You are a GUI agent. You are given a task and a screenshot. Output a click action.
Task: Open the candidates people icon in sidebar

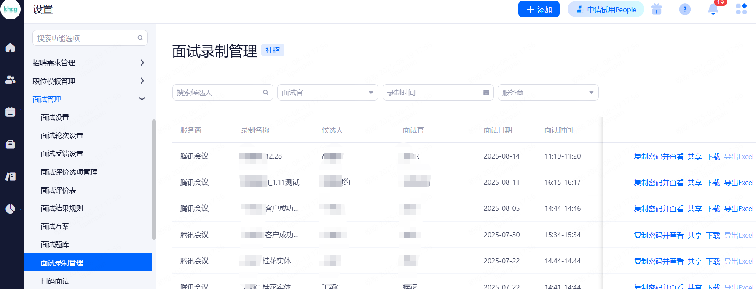pyautogui.click(x=11, y=80)
